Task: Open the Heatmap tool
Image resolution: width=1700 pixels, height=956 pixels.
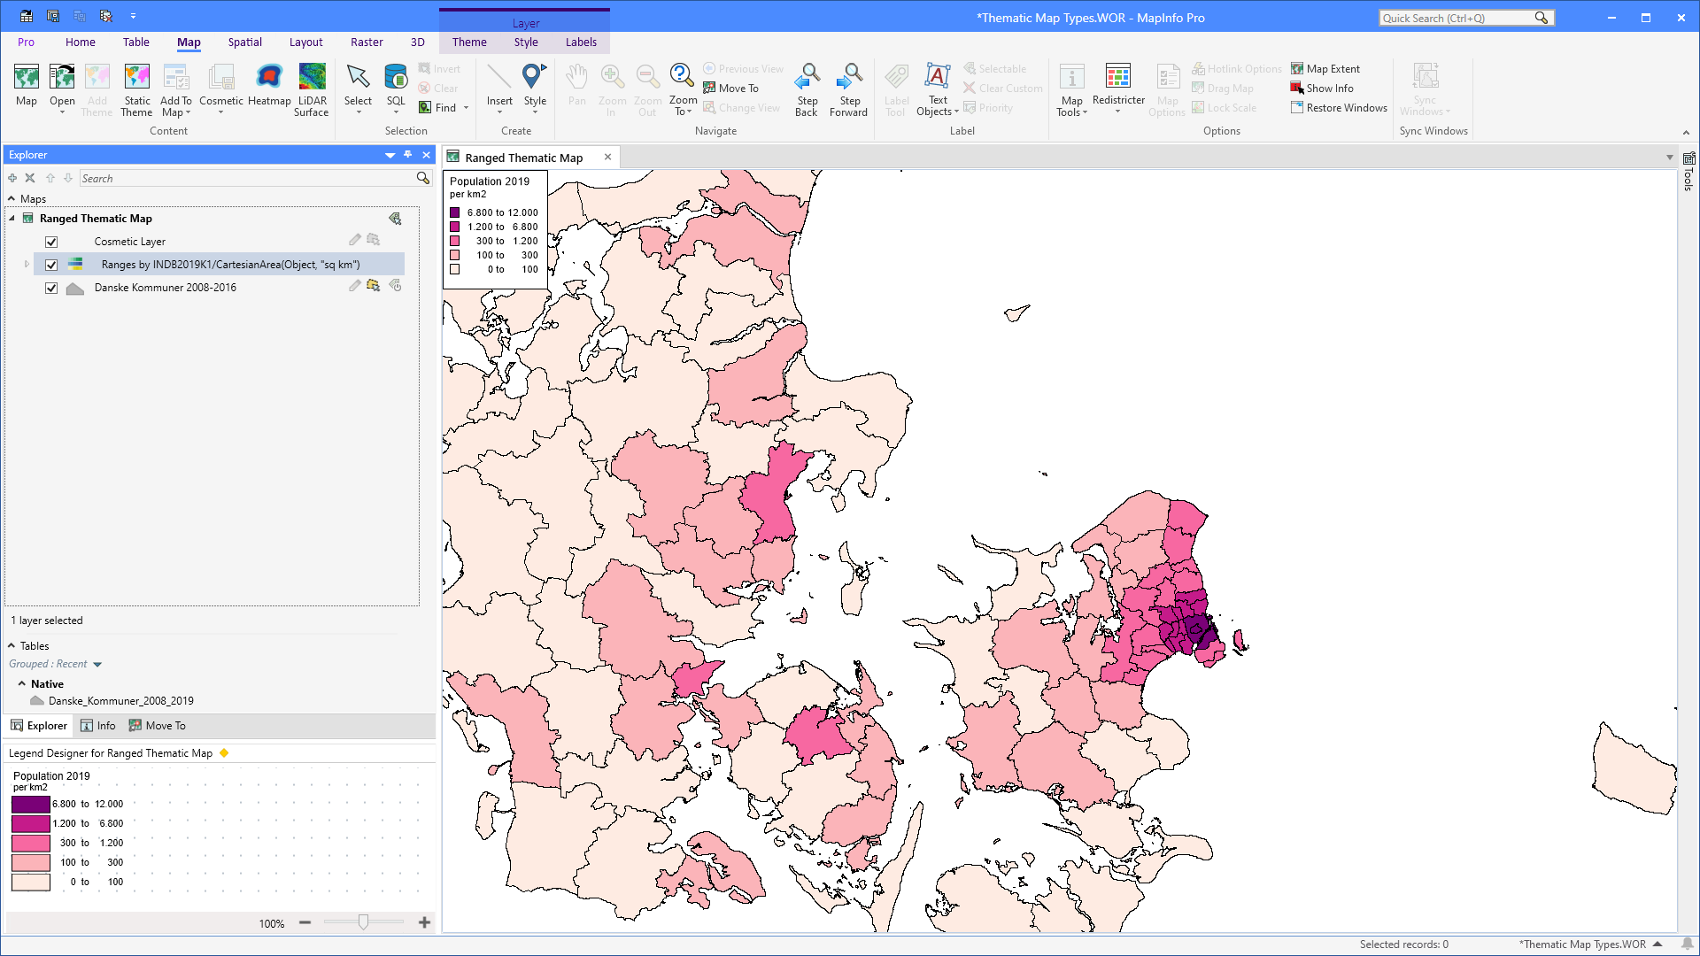Action: pos(269,89)
